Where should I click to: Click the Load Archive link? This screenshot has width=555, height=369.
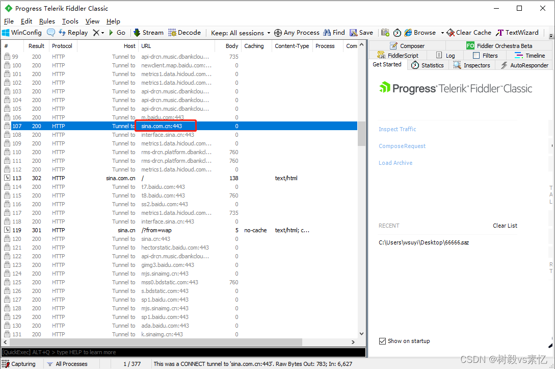(x=395, y=163)
